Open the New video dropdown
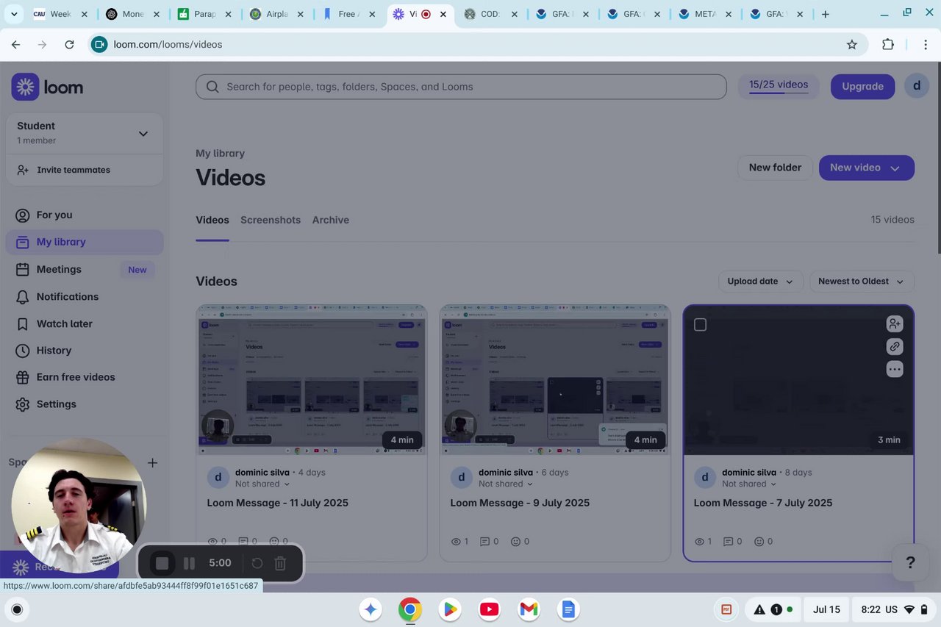This screenshot has height=627, width=941. 867,168
